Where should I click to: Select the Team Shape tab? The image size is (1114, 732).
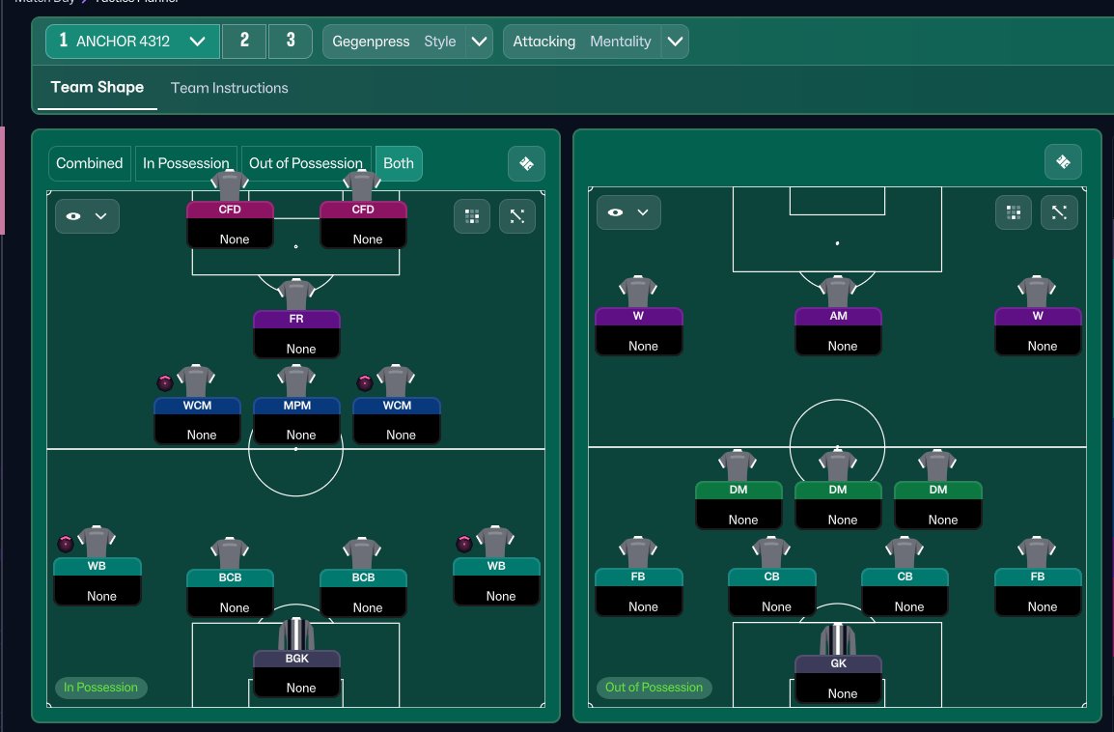[x=97, y=88]
